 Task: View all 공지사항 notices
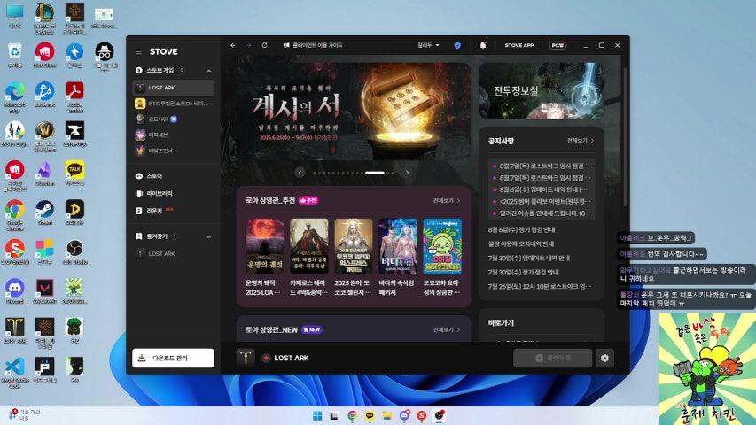click(x=581, y=140)
